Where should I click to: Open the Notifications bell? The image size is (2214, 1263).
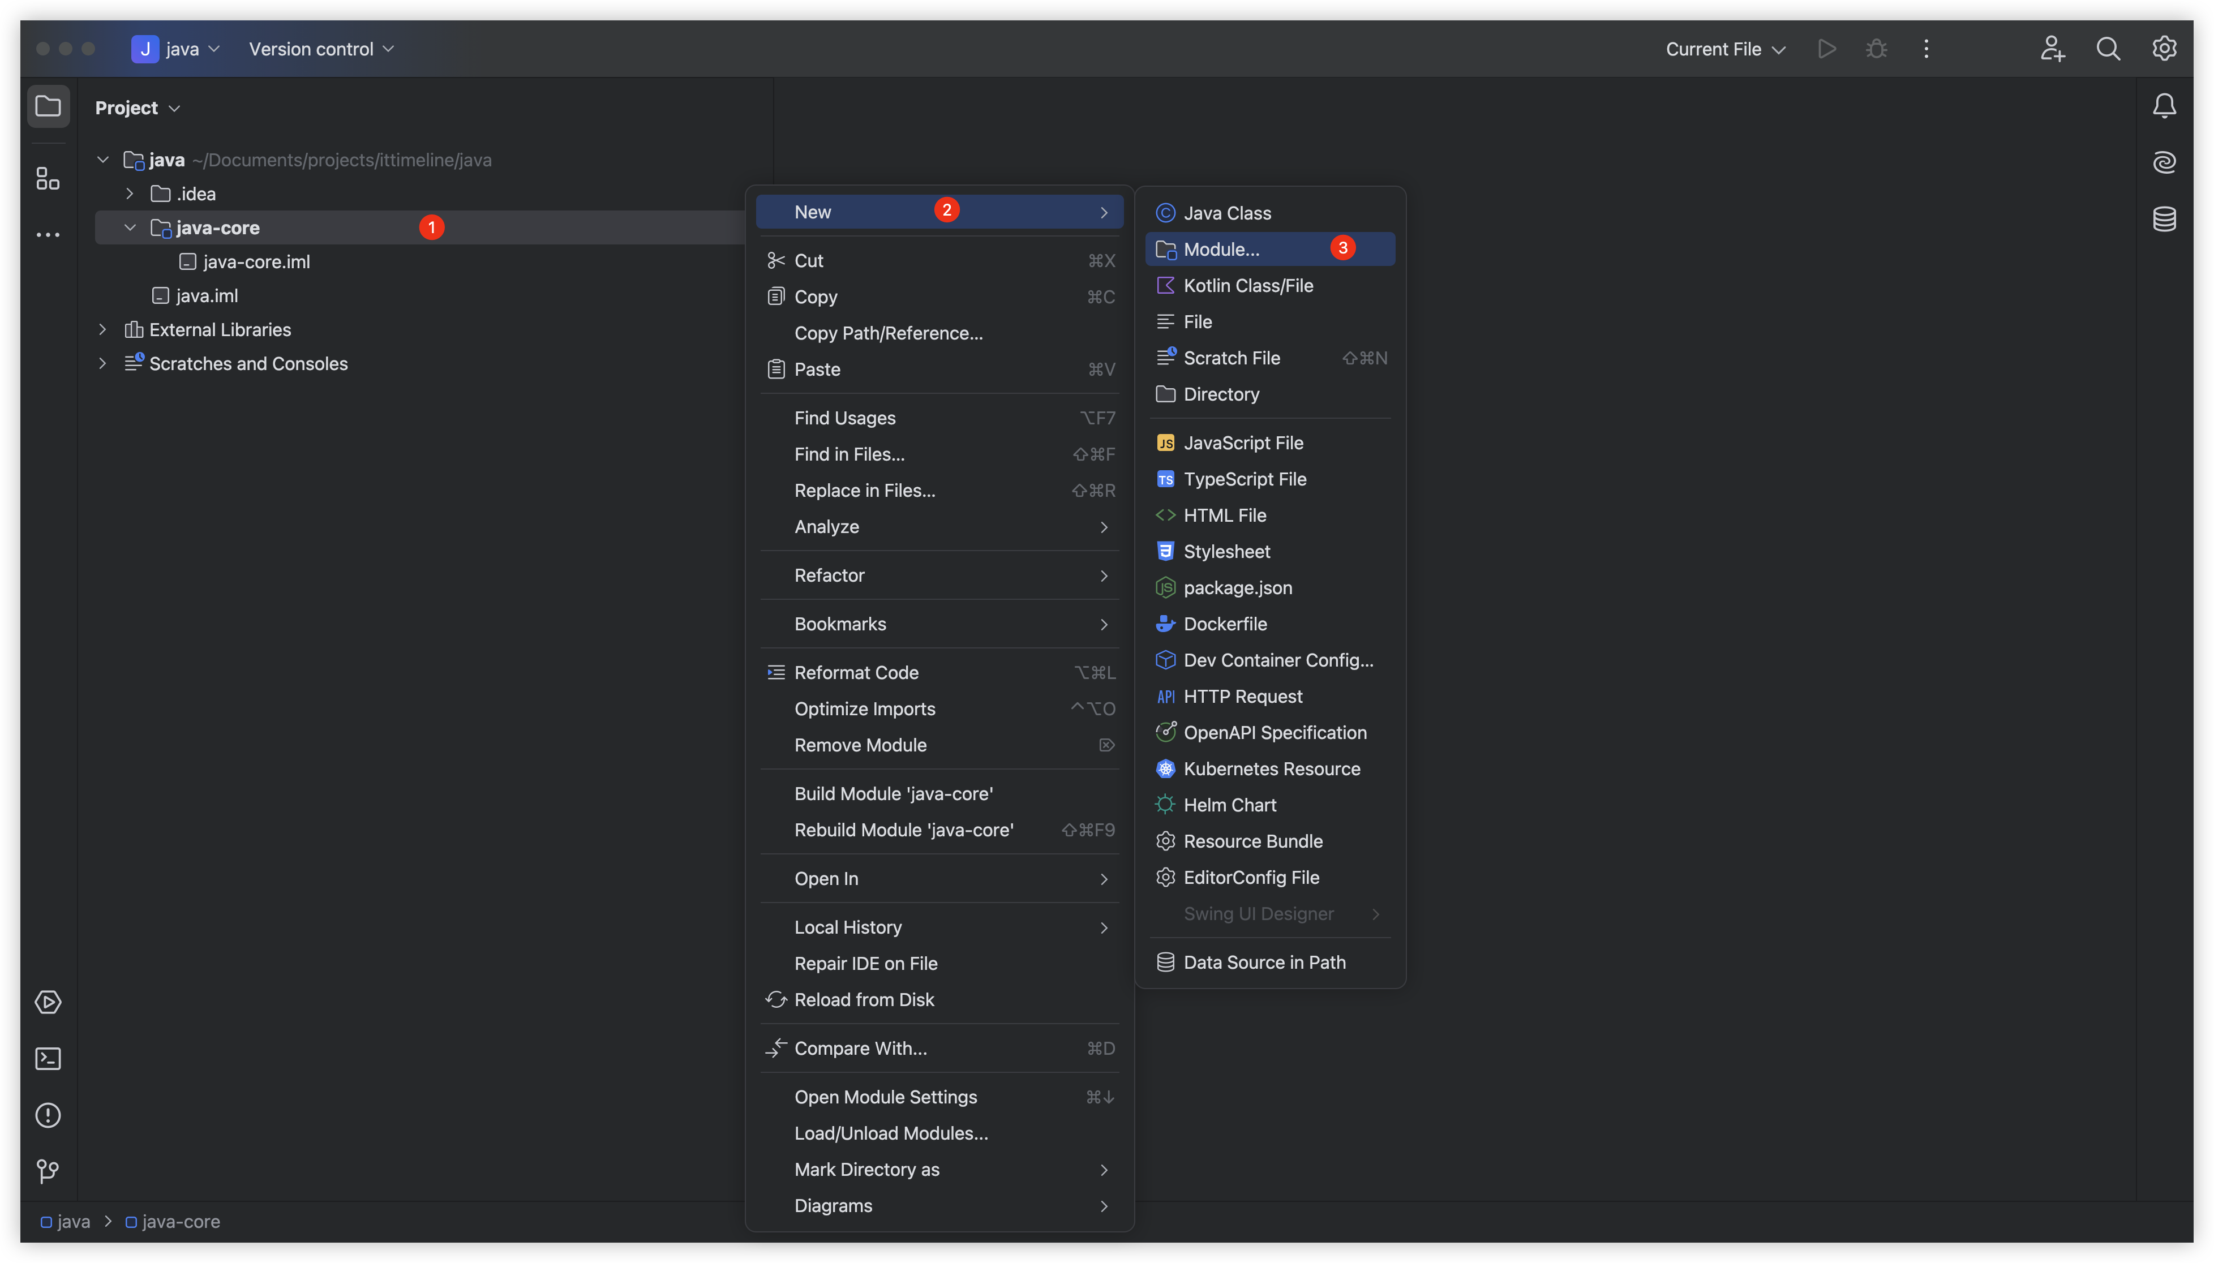(x=2164, y=106)
